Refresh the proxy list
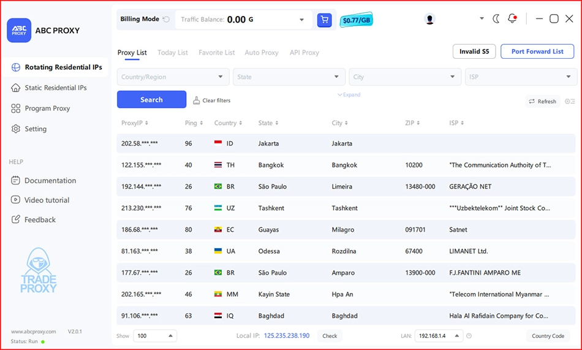Screen dimensions: 582x350 click(x=543, y=101)
